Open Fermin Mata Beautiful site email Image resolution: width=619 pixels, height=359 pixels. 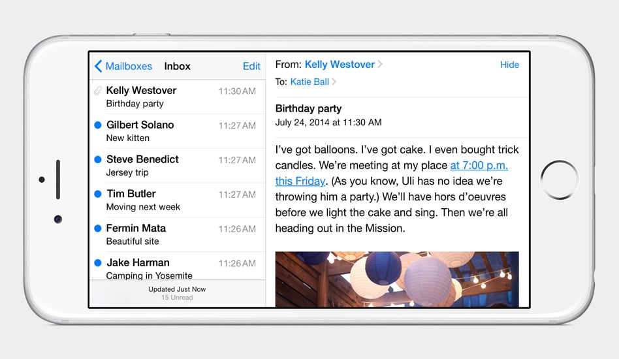[178, 234]
